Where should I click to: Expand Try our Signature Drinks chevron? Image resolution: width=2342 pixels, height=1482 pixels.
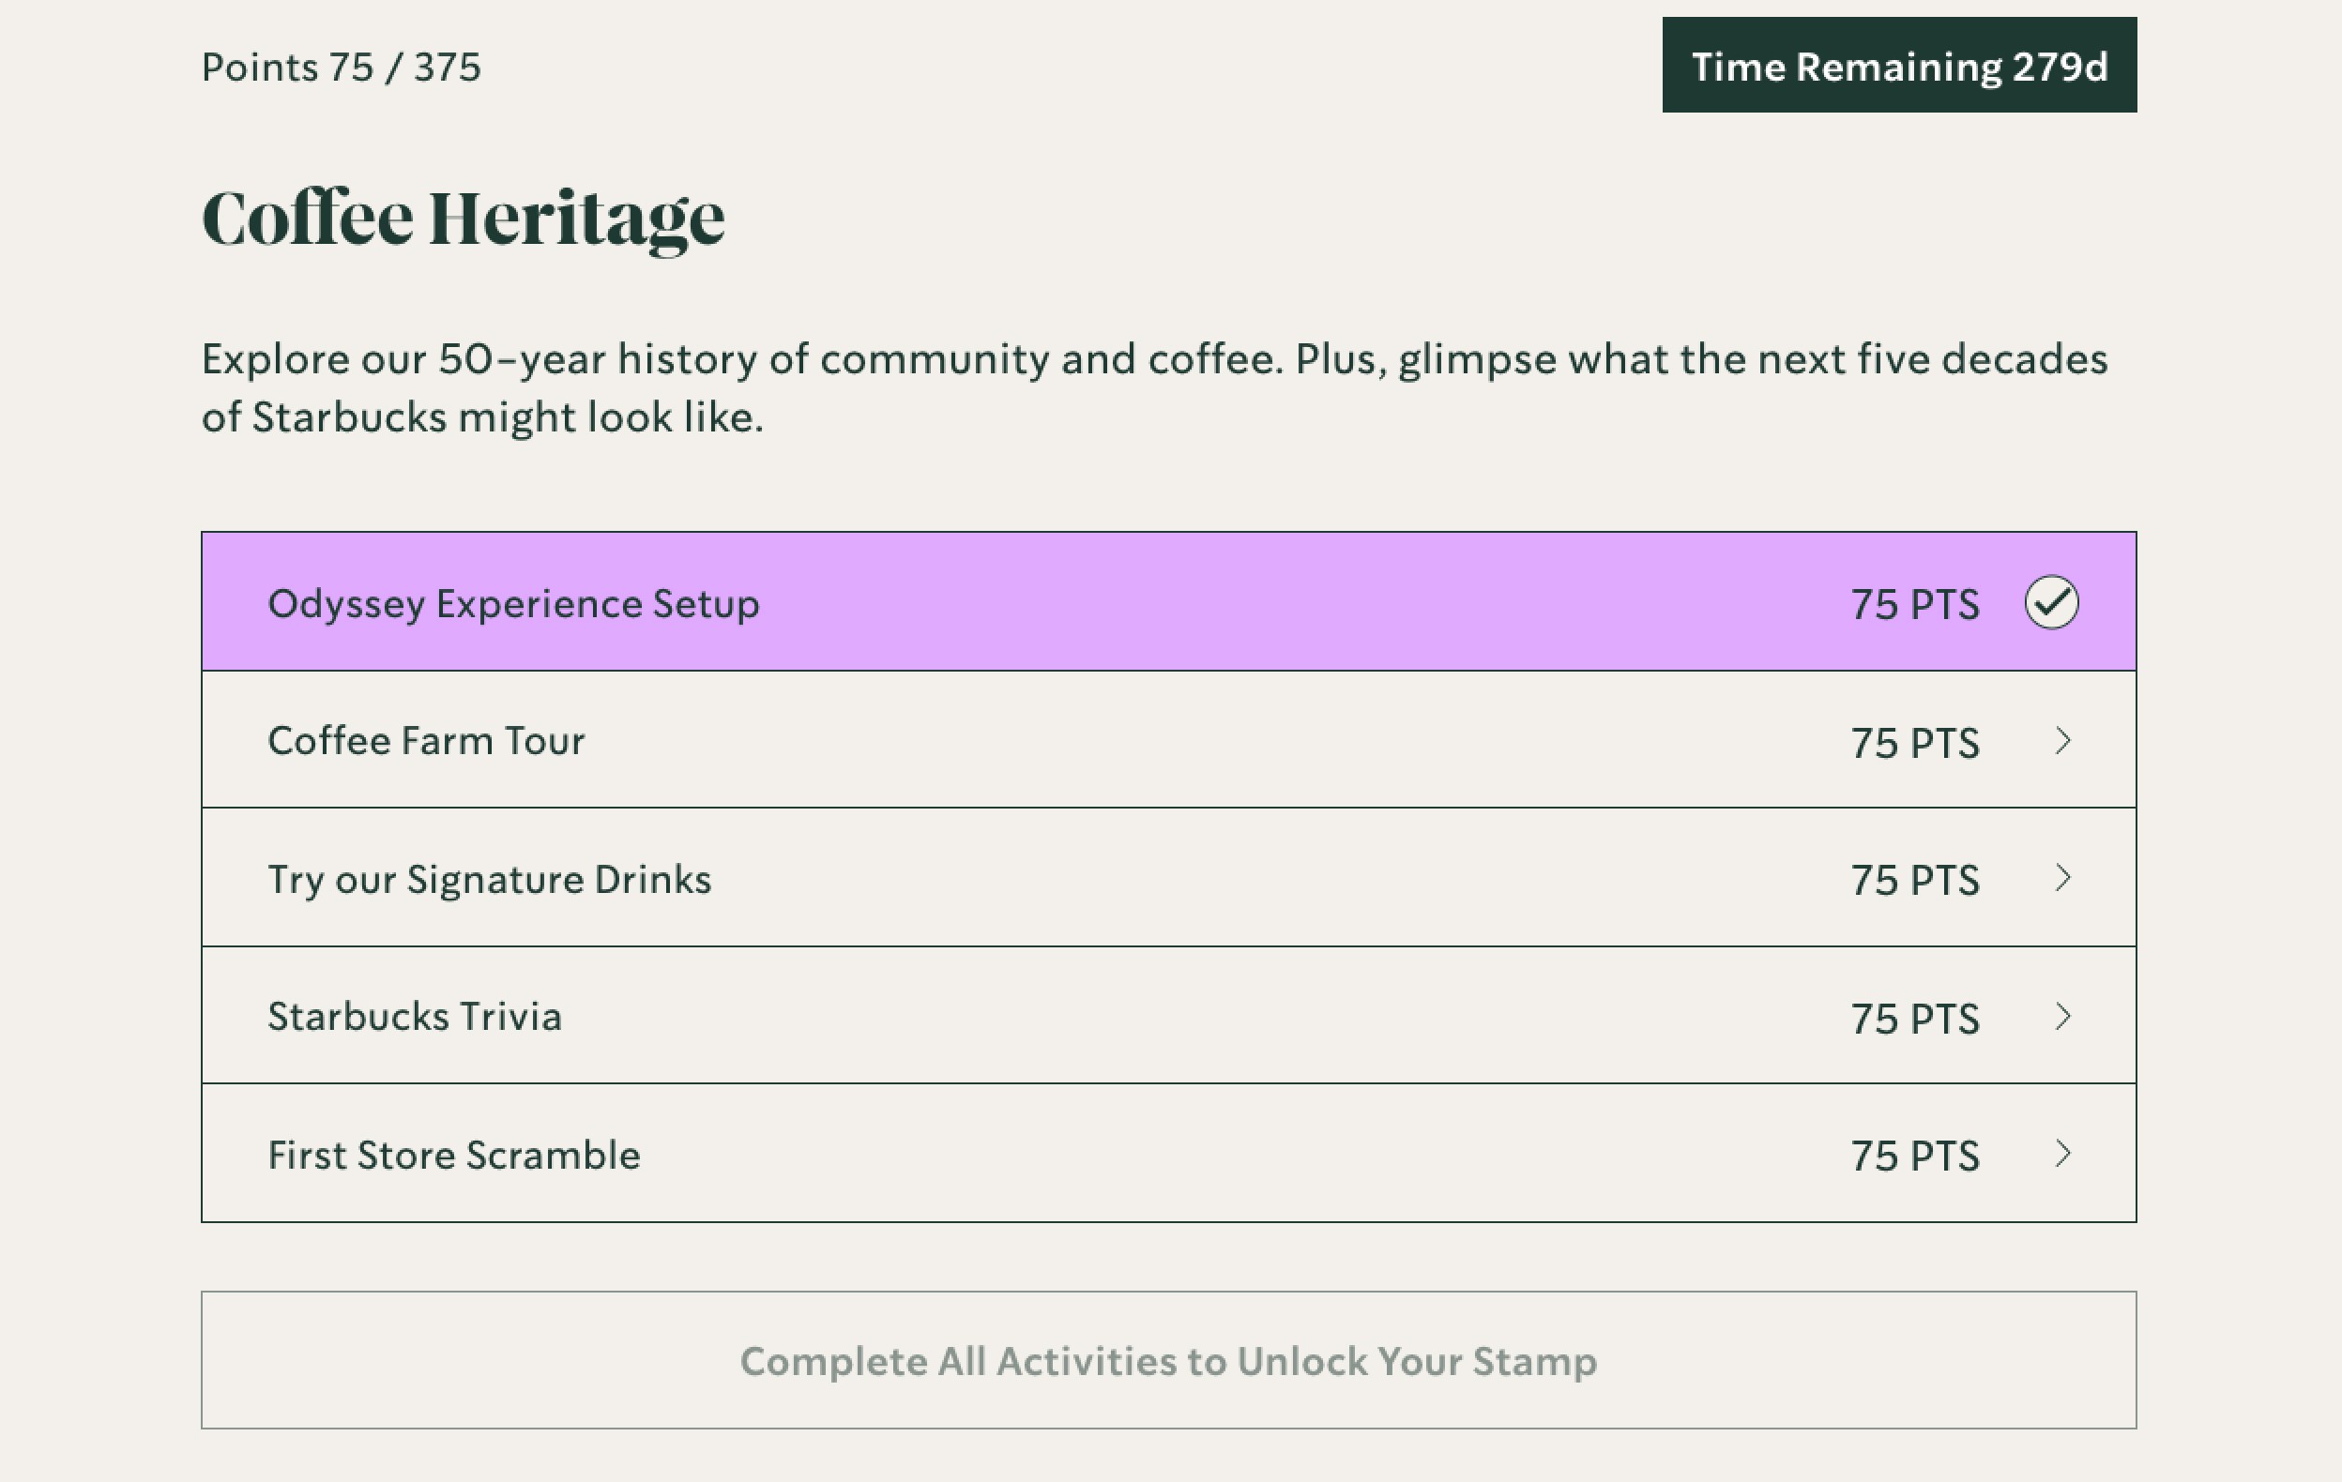coord(2061,878)
